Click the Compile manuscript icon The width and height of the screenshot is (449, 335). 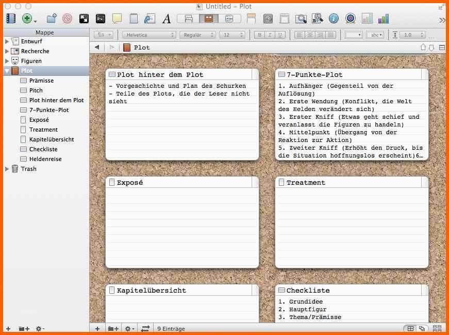coord(251,19)
